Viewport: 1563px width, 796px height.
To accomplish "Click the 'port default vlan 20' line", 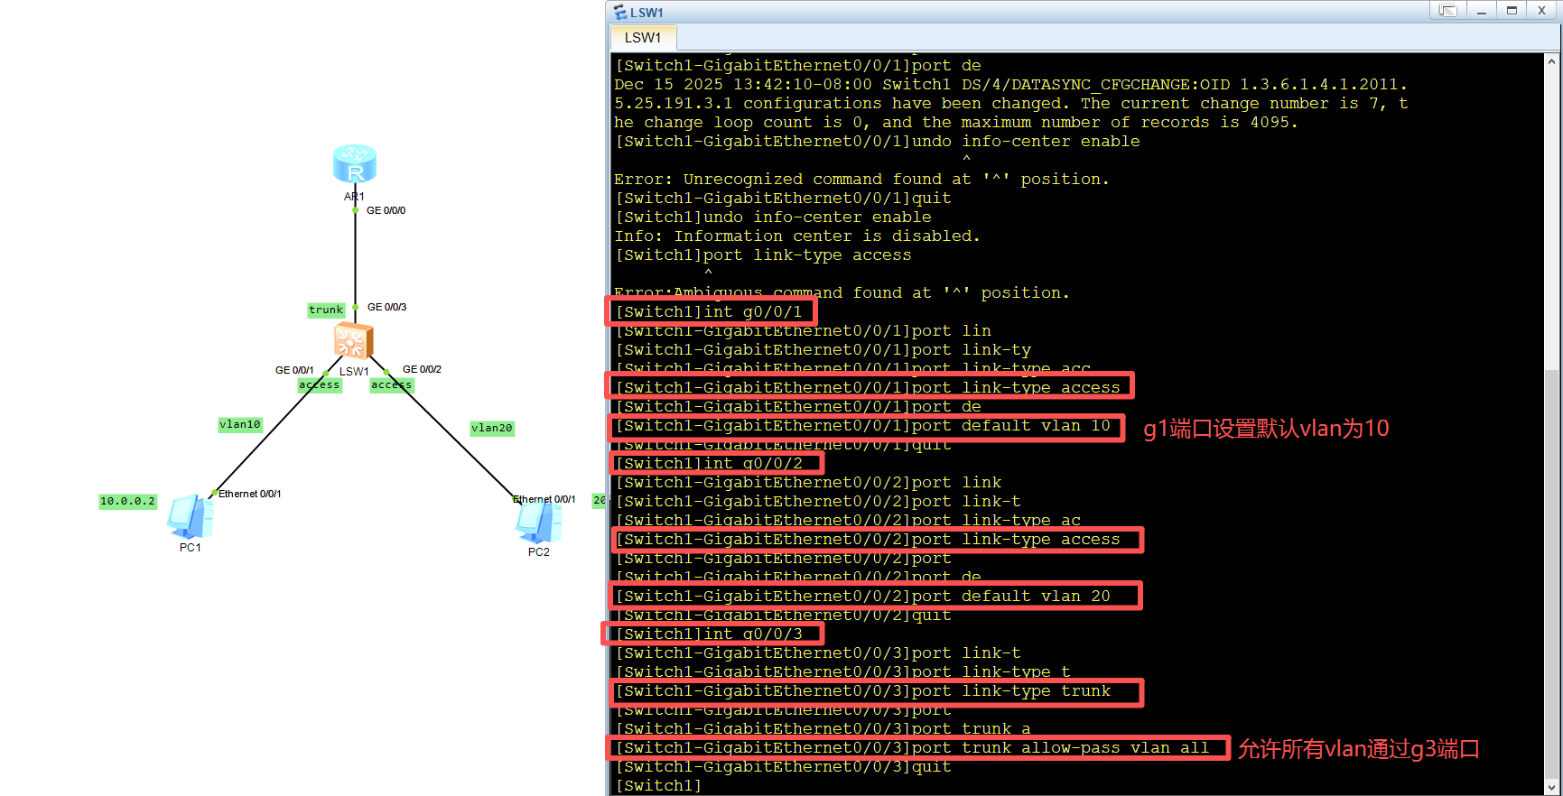I will [x=864, y=596].
